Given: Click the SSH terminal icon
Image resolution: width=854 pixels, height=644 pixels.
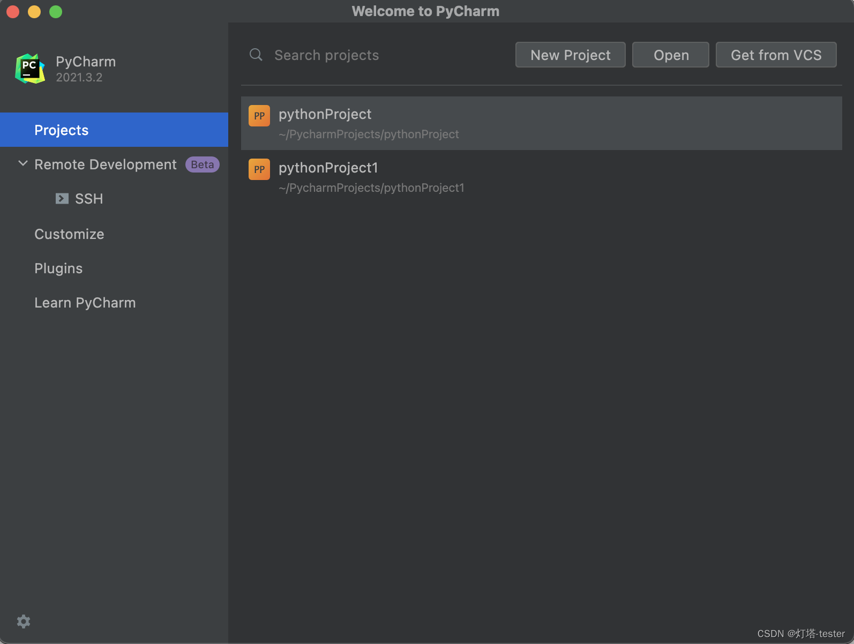Looking at the screenshot, I should coord(62,199).
